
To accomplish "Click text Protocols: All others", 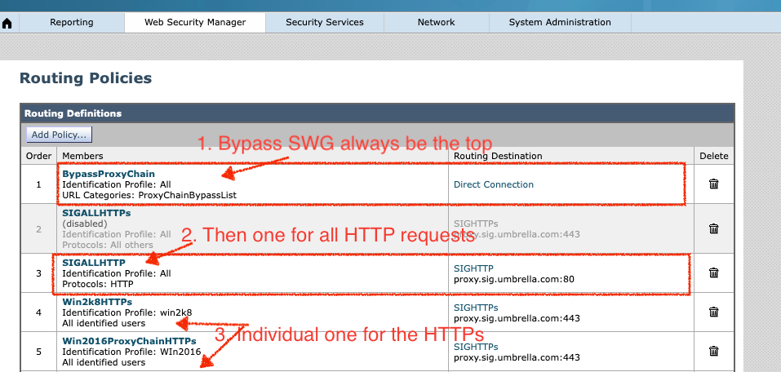I will pyautogui.click(x=108, y=245).
